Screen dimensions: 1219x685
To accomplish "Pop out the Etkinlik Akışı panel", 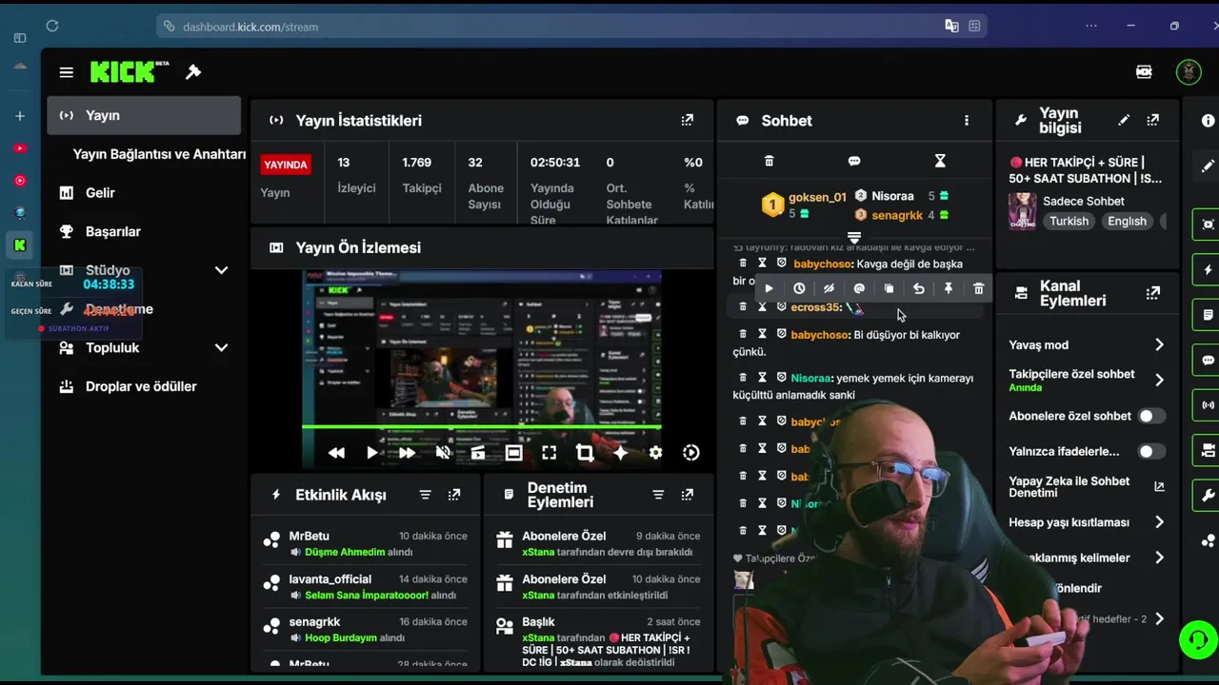I will (x=454, y=495).
